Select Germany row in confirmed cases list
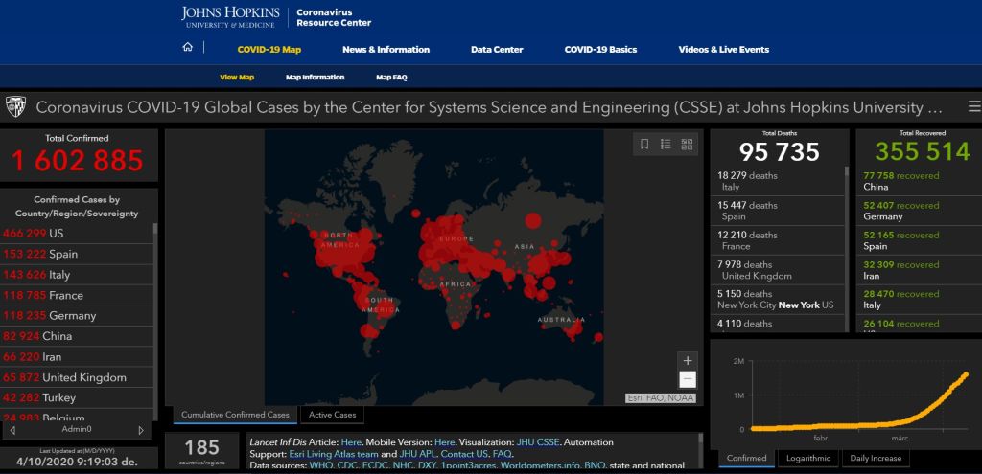This screenshot has height=474, width=982. [x=77, y=316]
